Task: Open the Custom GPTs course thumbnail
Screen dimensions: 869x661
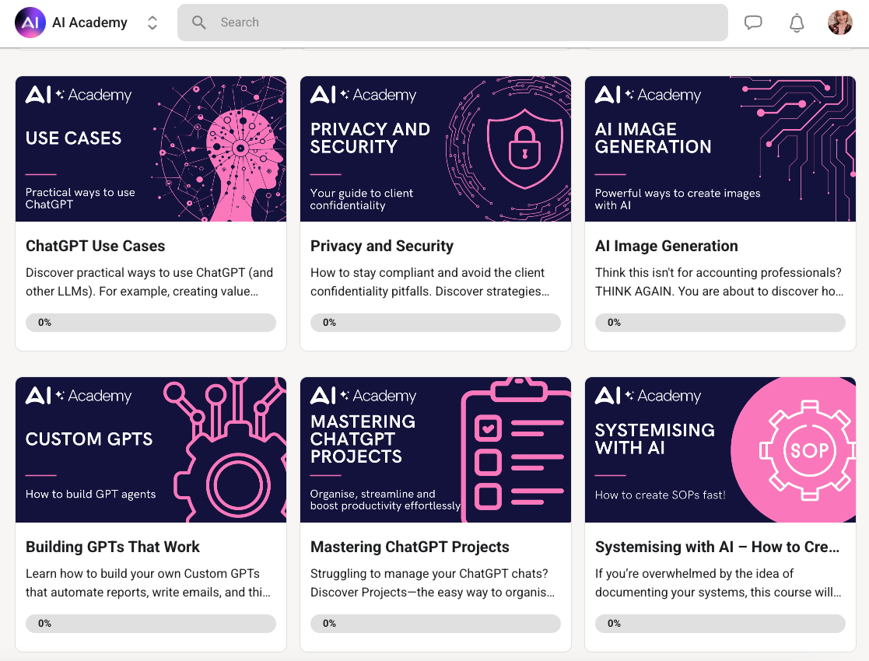Action: (151, 449)
